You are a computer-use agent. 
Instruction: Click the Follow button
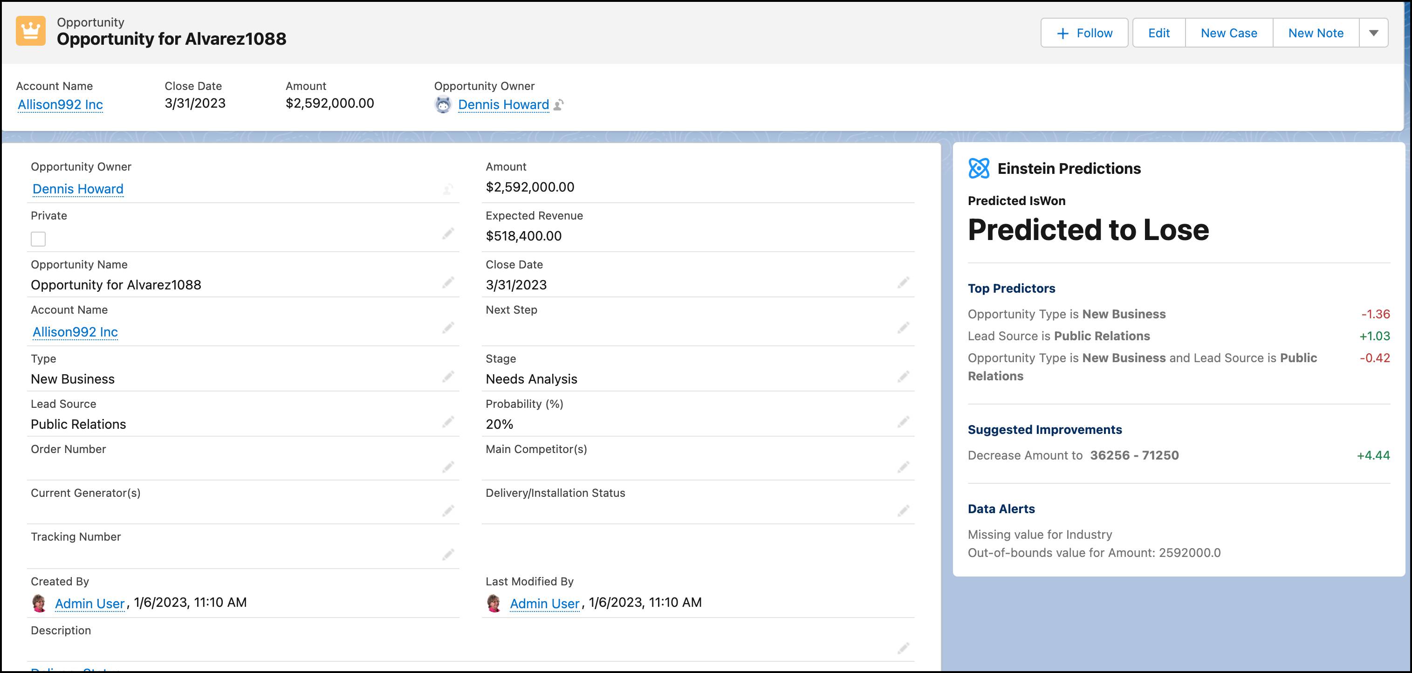coord(1083,32)
